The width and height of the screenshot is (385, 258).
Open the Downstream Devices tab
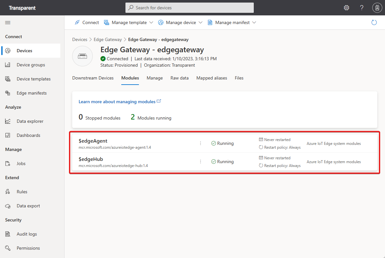click(x=93, y=78)
